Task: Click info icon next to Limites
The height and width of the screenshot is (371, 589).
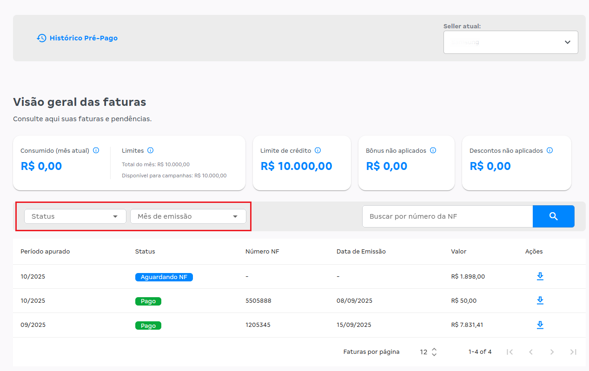Action: [x=150, y=150]
